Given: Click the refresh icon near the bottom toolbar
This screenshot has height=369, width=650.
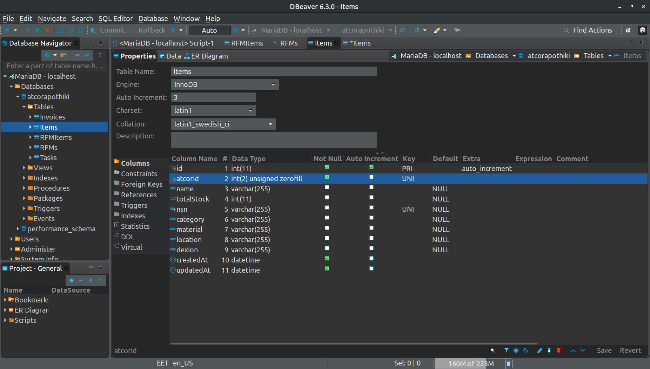Looking at the screenshot, I should coord(525,350).
